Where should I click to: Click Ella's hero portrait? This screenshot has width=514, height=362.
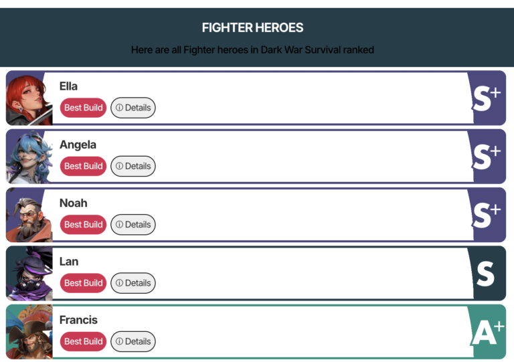click(x=29, y=98)
